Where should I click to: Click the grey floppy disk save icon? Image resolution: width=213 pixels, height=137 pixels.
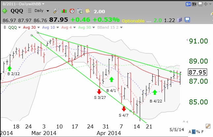click(x=200, y=4)
